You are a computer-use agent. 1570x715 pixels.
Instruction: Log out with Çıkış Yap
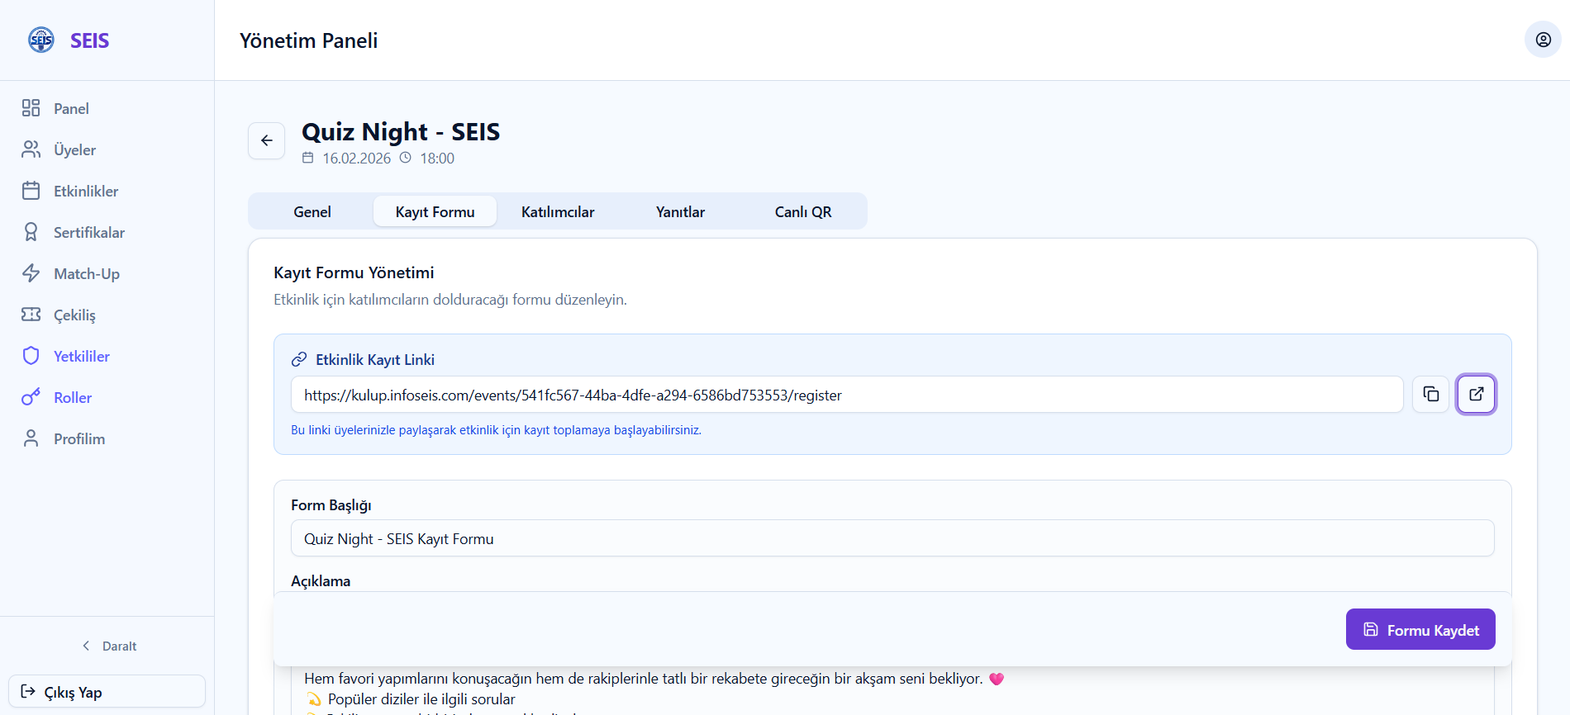107,692
